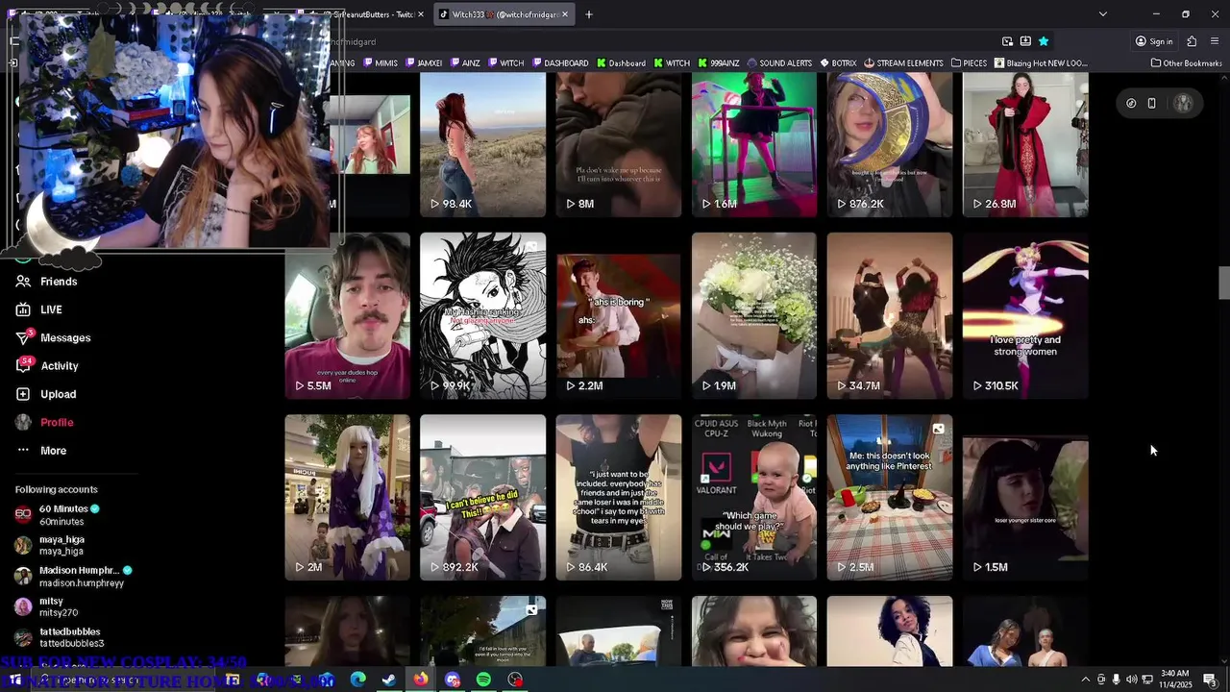Open the DASHBOARD Twitch bookmark

tap(559, 63)
